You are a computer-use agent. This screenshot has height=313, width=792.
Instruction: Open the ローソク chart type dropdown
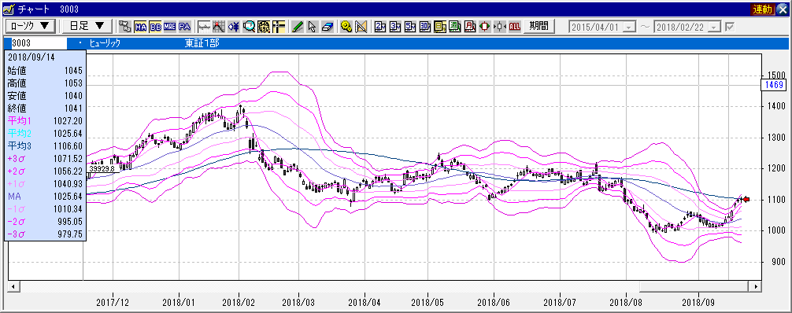29,26
